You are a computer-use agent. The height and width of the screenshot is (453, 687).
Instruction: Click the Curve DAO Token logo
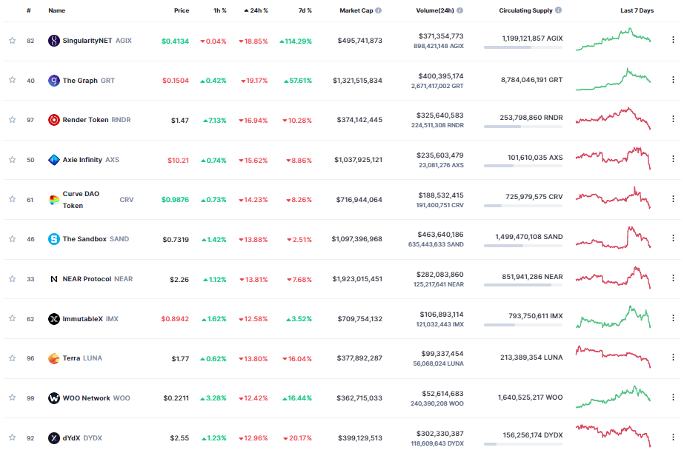click(54, 200)
